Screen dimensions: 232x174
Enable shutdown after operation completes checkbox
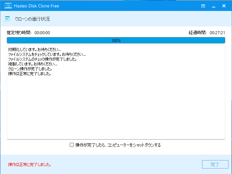[72, 145]
